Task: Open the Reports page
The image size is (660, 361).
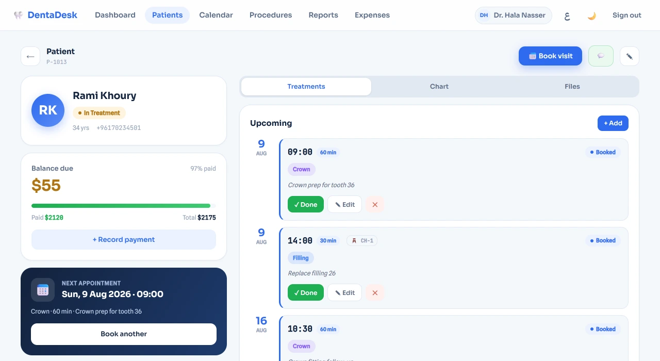Action: pyautogui.click(x=323, y=15)
